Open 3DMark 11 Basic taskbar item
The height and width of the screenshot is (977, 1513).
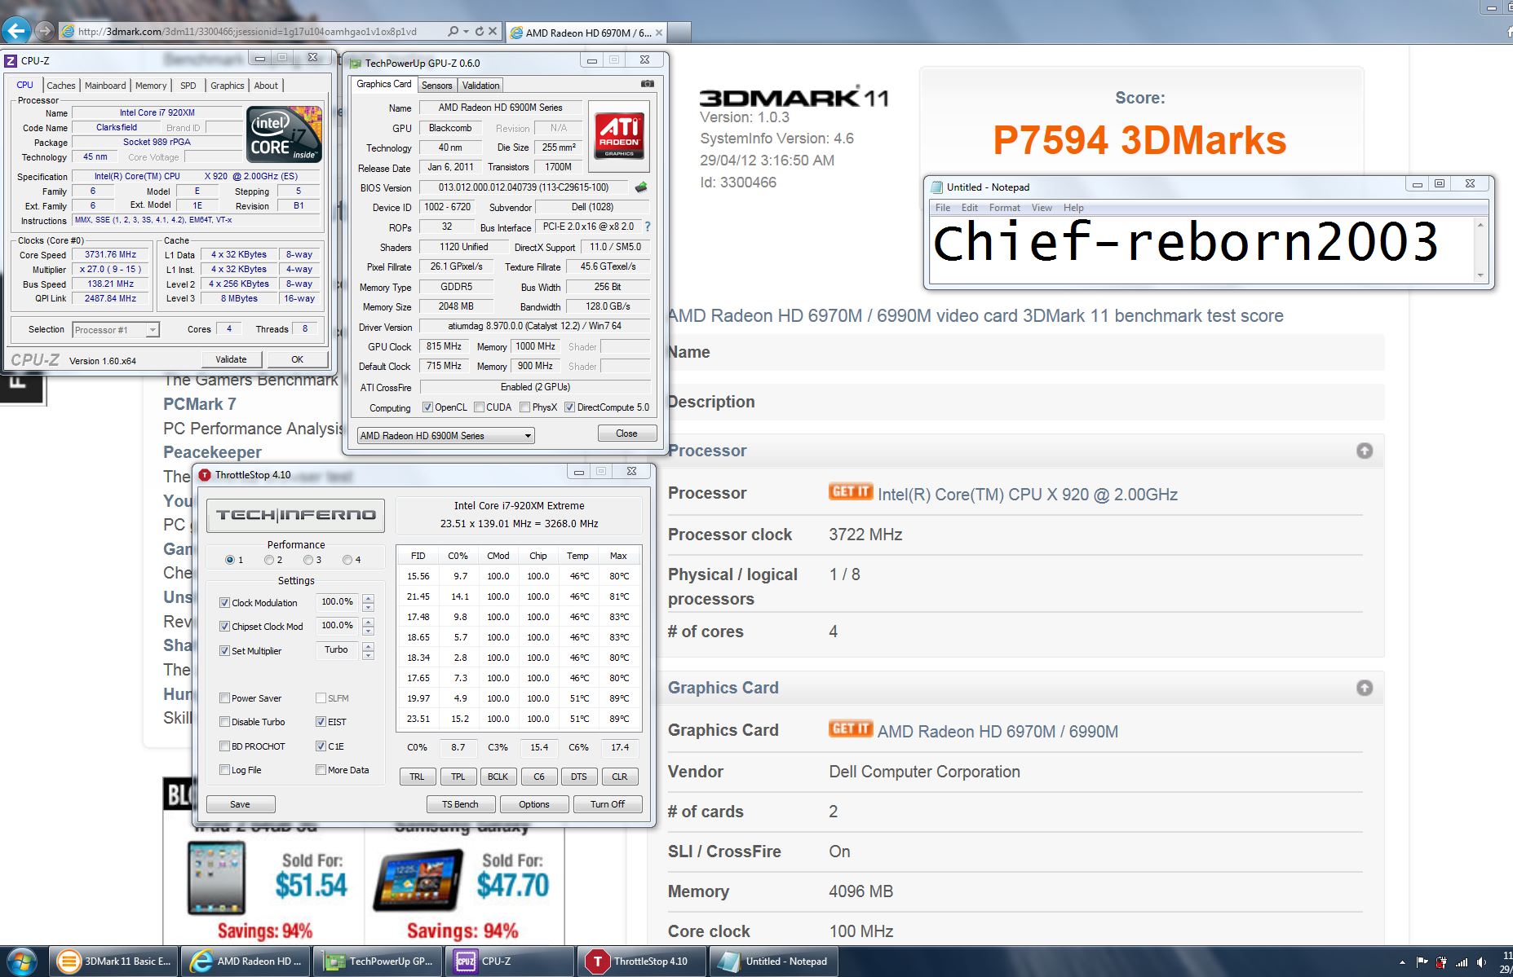[113, 962]
